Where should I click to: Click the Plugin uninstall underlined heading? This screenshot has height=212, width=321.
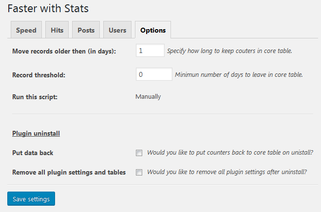click(x=36, y=133)
